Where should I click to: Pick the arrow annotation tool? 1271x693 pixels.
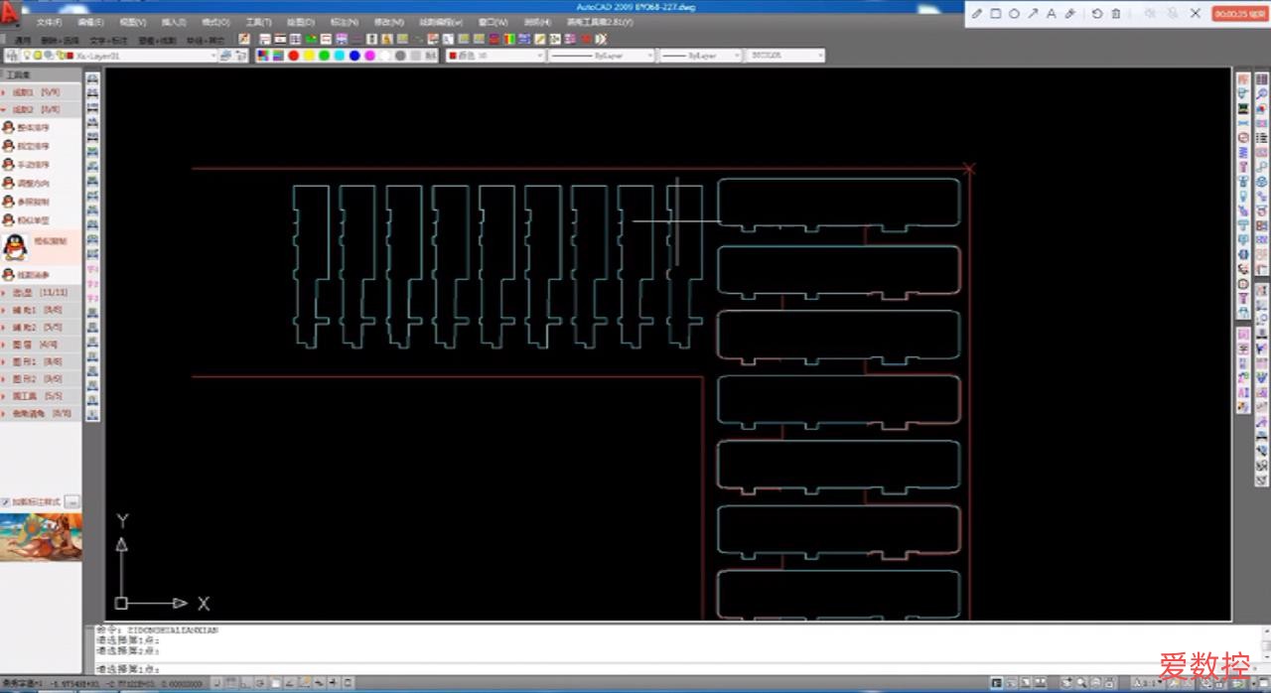[x=1033, y=14]
